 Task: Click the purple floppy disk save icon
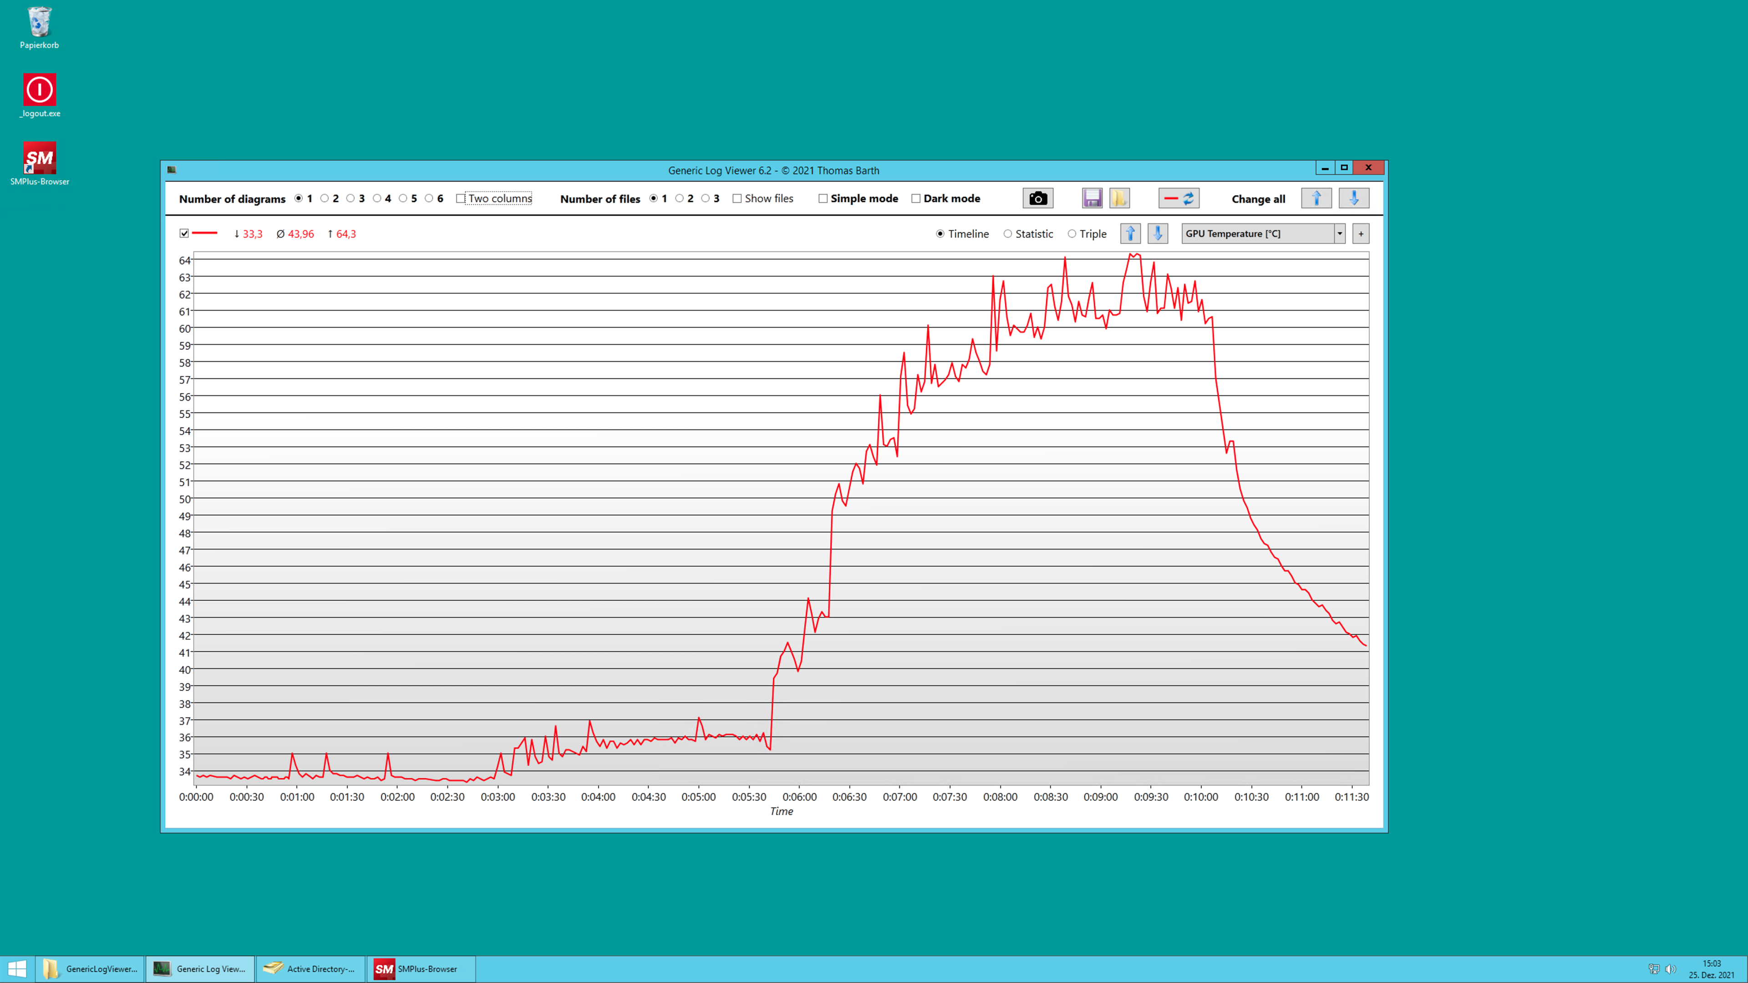pos(1092,198)
